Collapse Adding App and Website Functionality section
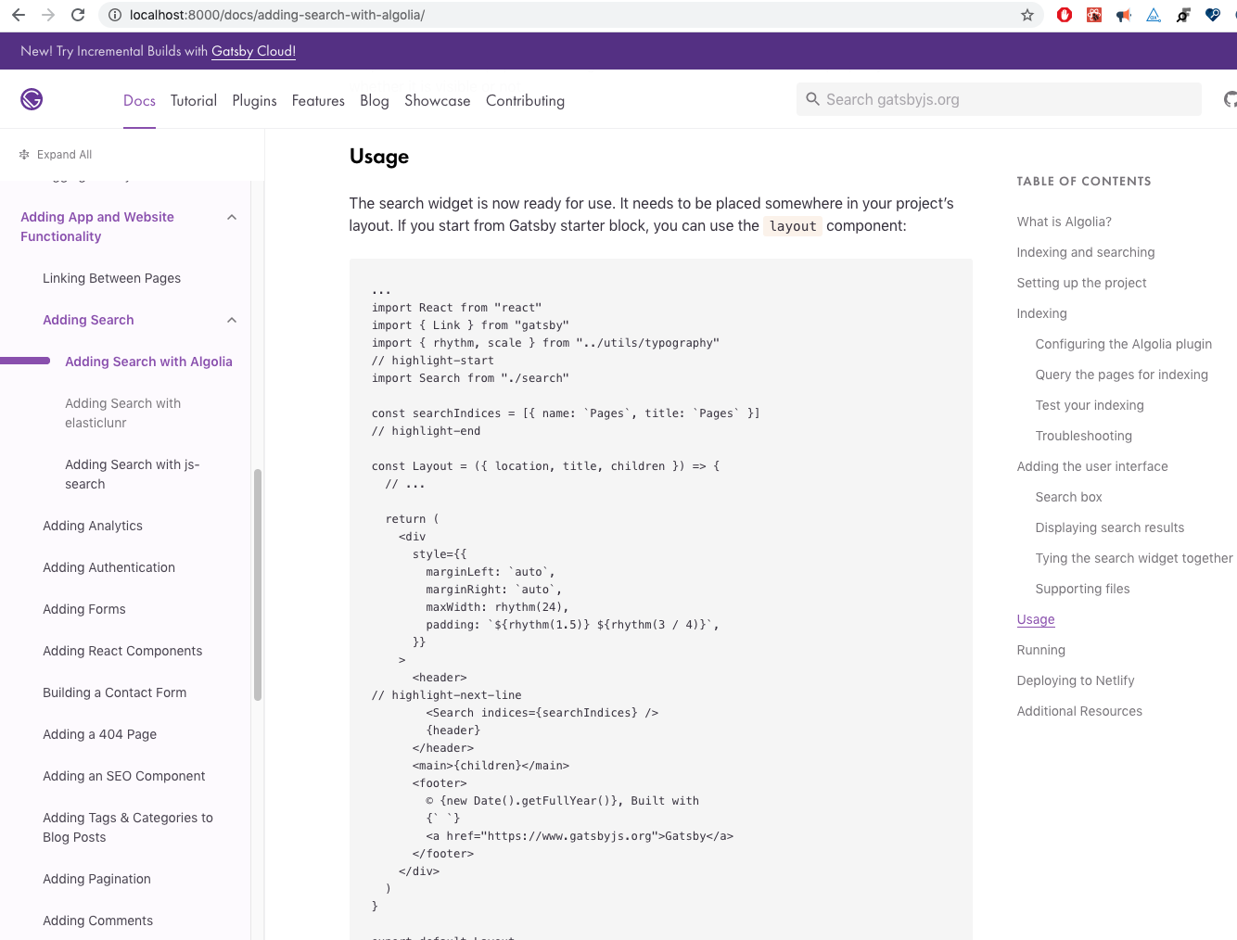Screen dimensions: 1237x940 point(232,217)
